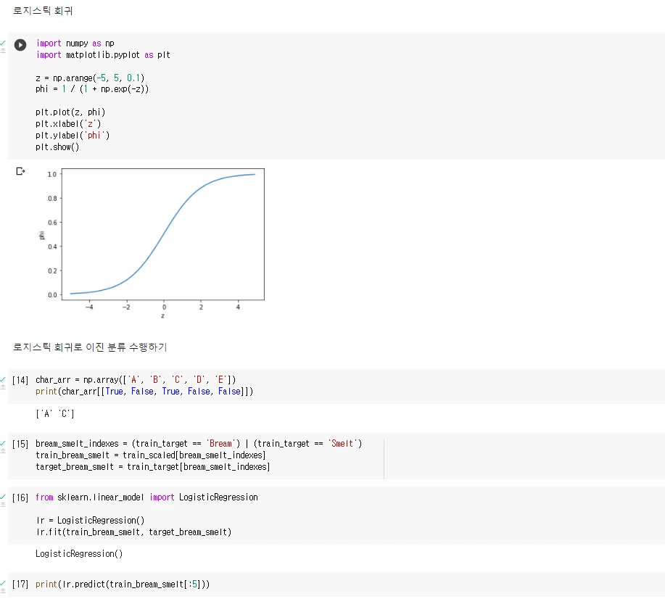Screen dimensions: 665x599
Task: Click the [17] execution counter to run the cell
Action: click(x=20, y=584)
